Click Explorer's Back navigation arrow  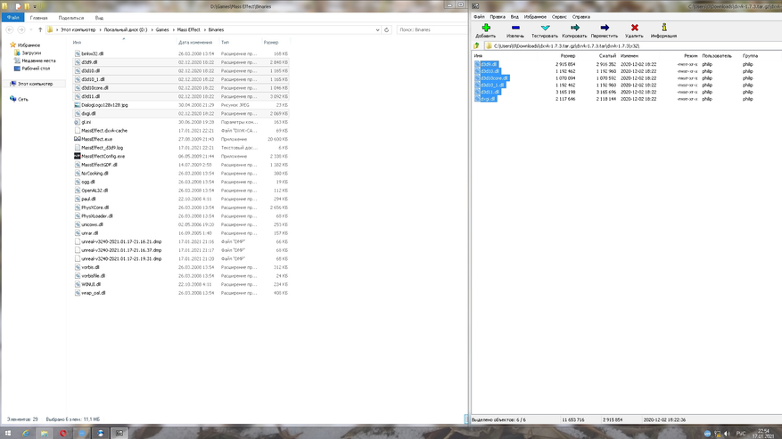[10, 30]
